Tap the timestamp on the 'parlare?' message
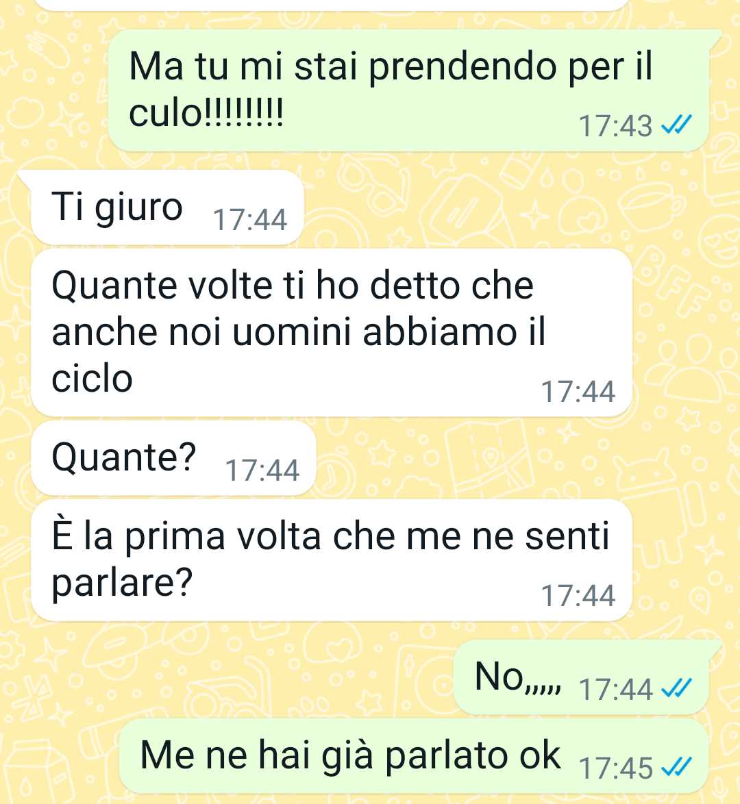The width and height of the screenshot is (740, 804). click(x=578, y=595)
